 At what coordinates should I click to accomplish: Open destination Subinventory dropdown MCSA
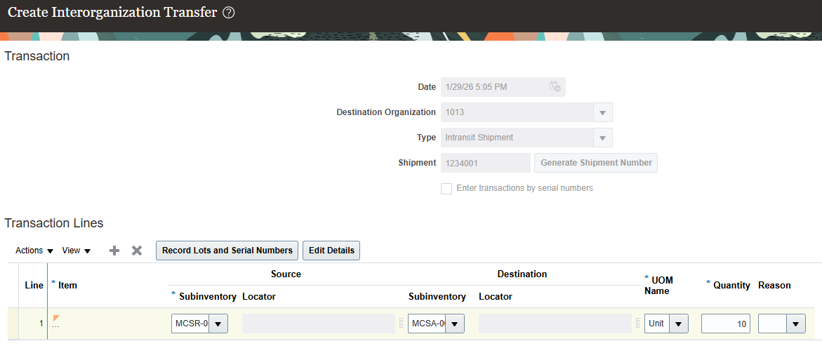pos(454,324)
